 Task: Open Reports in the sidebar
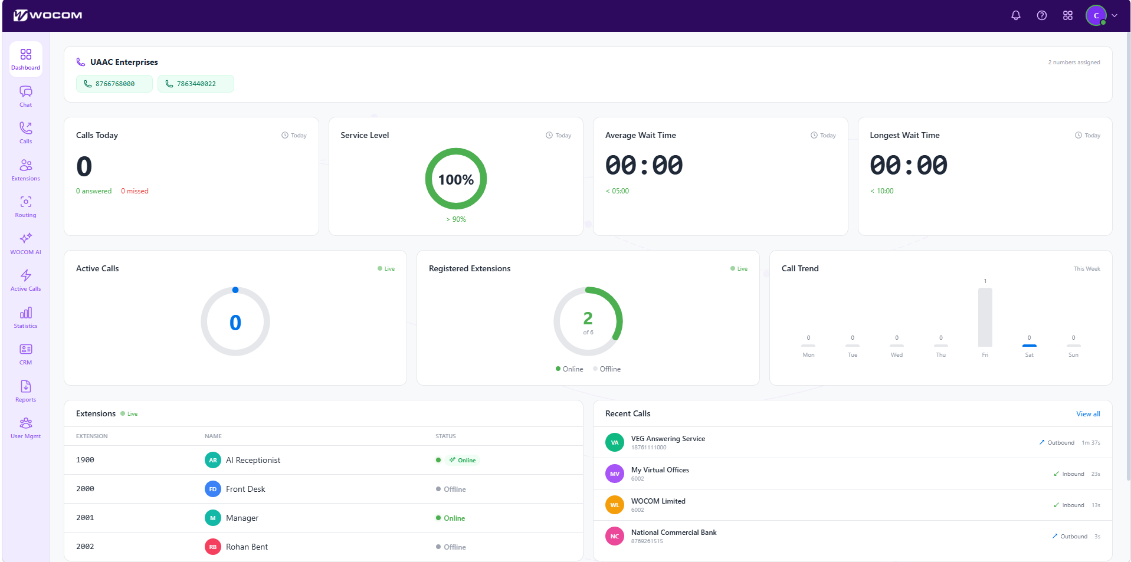tap(25, 391)
